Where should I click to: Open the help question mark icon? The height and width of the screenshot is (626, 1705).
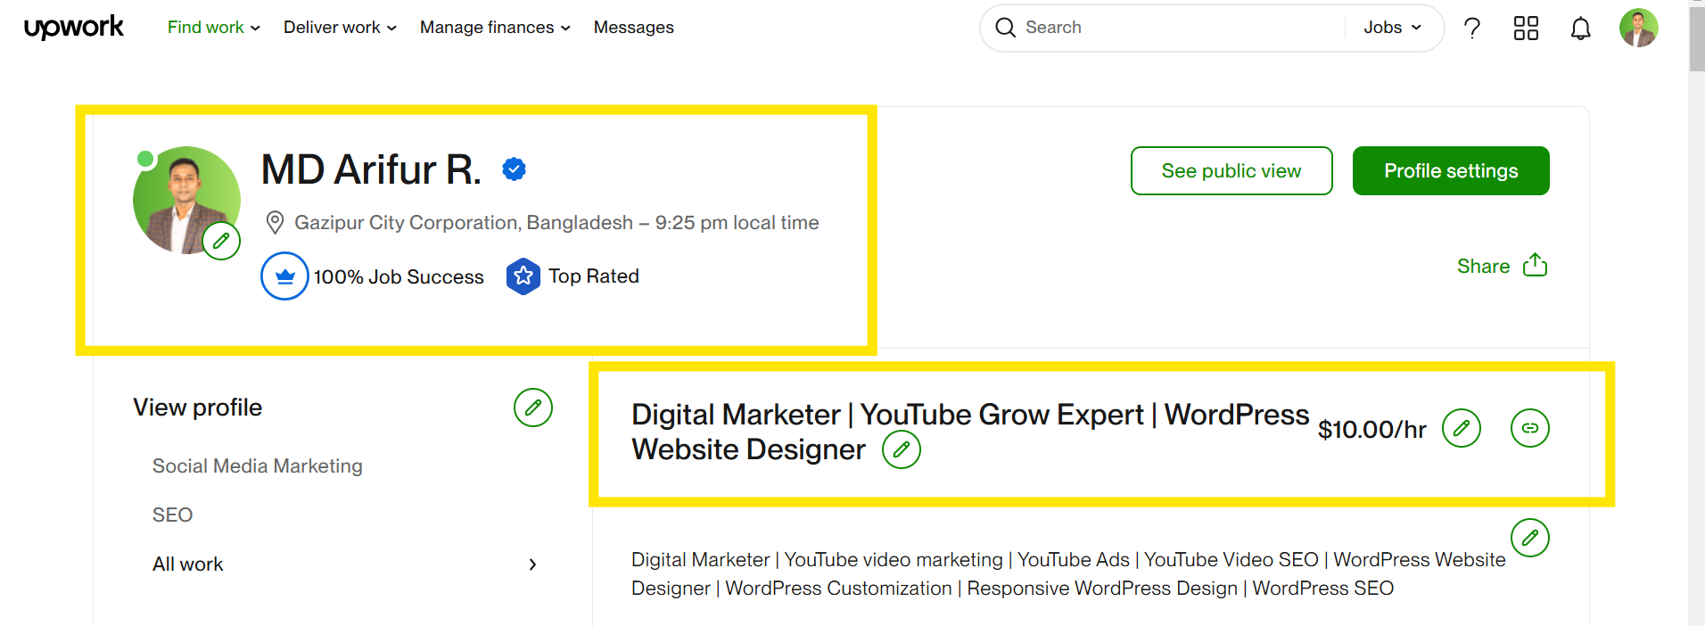pyautogui.click(x=1472, y=28)
